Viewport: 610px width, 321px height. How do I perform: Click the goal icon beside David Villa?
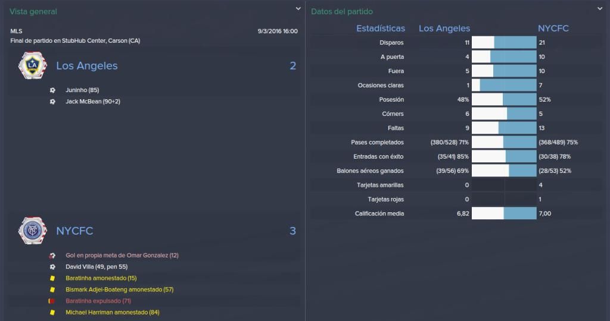(52, 267)
